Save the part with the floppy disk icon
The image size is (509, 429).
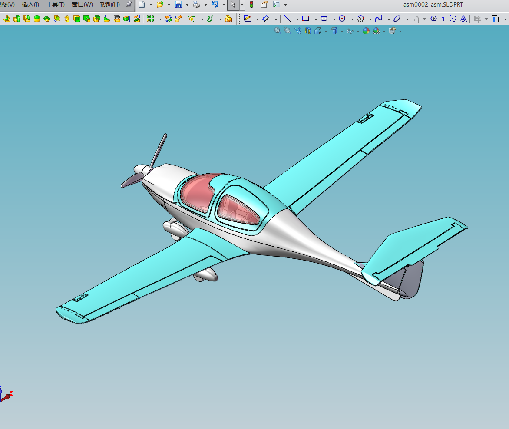point(178,4)
